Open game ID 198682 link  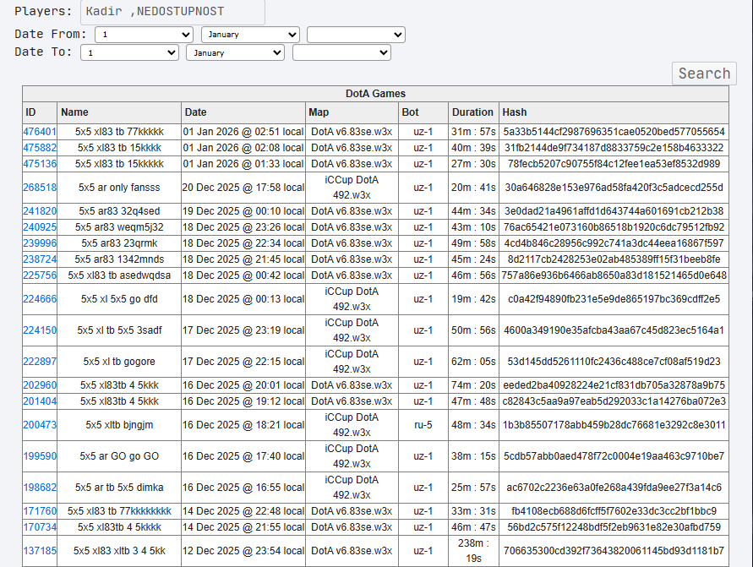tap(40, 488)
